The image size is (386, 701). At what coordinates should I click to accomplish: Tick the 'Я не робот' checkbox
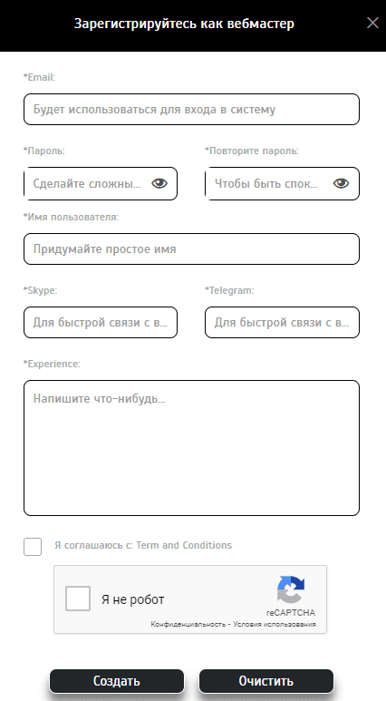pos(78,599)
